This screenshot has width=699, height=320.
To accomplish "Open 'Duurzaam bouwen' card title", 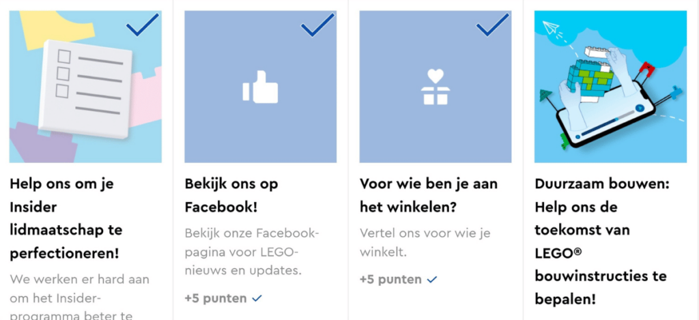I will [x=602, y=242].
